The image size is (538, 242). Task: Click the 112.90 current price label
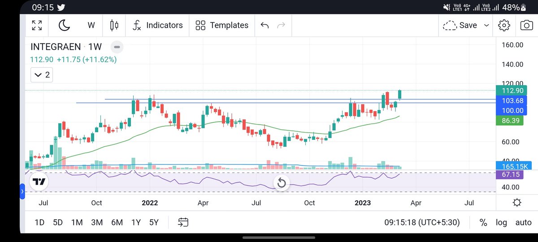(x=512, y=91)
